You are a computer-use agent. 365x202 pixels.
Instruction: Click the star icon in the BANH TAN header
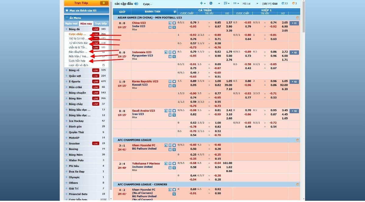[x=174, y=11]
